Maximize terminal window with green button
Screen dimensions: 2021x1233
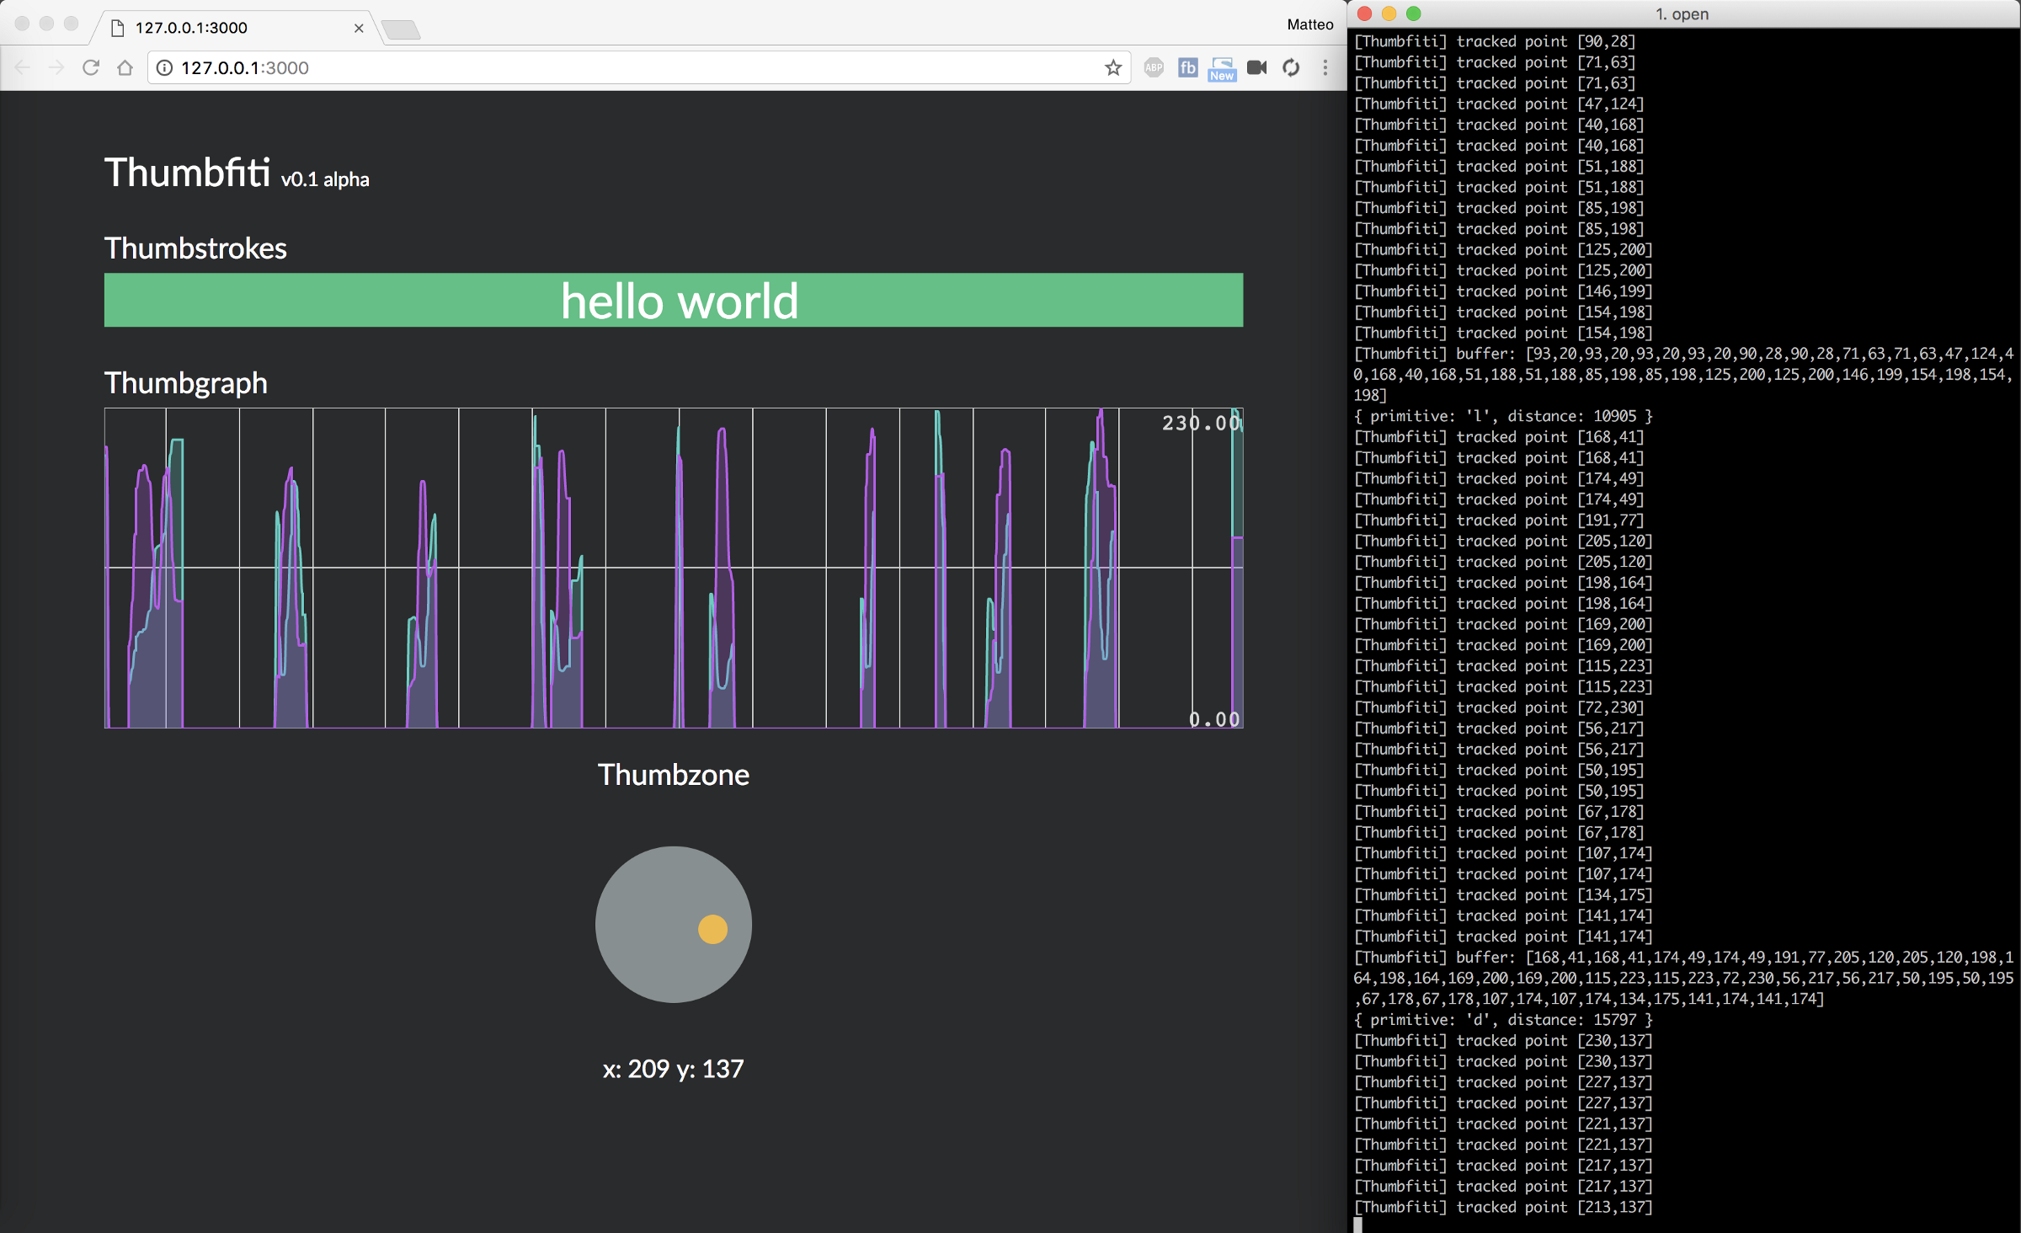click(x=1414, y=13)
